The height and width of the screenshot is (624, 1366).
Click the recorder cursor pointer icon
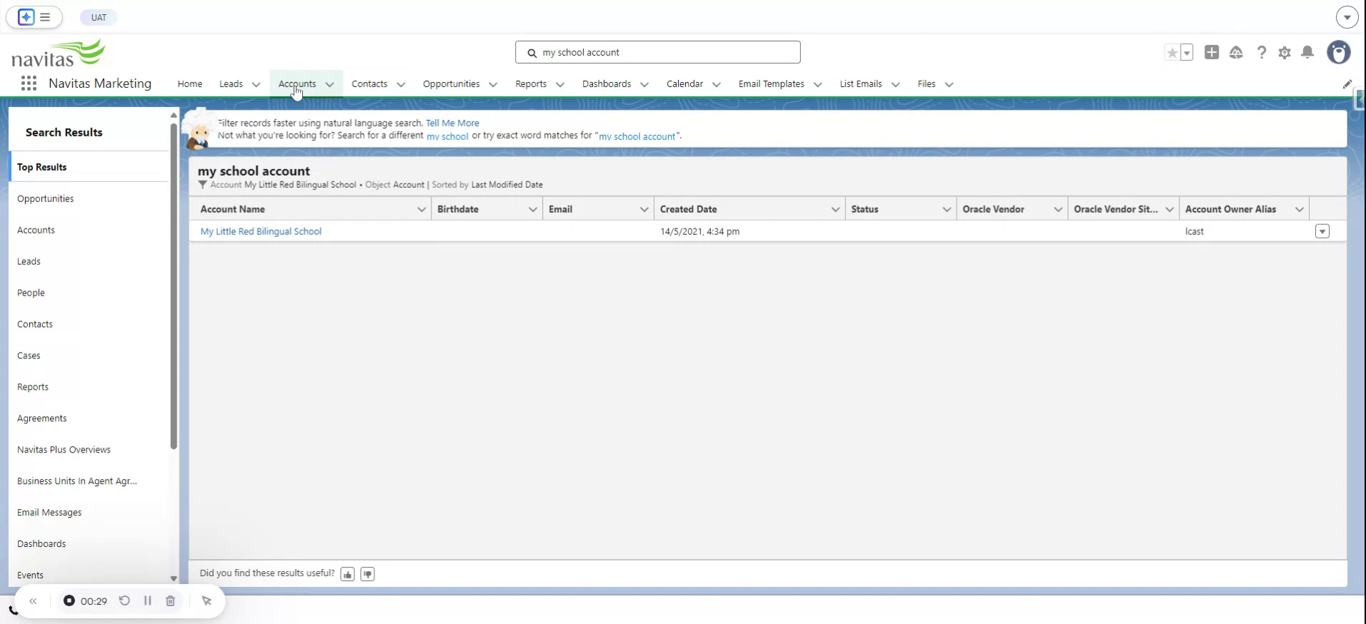coord(206,601)
